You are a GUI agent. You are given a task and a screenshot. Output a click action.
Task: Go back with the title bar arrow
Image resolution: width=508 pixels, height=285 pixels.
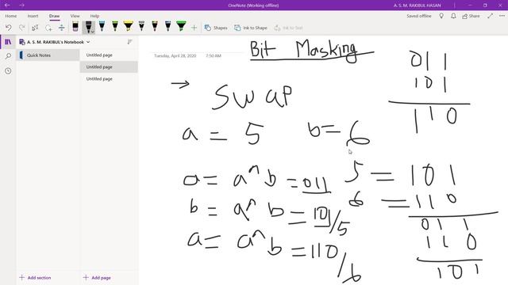click(7, 6)
